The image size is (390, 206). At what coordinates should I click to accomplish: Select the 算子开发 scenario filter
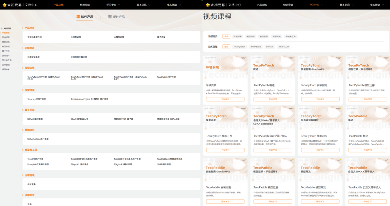276,36
